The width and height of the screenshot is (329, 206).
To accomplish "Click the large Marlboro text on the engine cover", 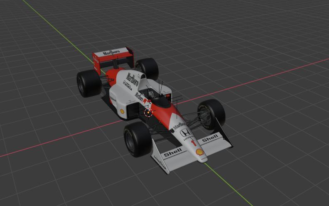I will pos(133,79).
